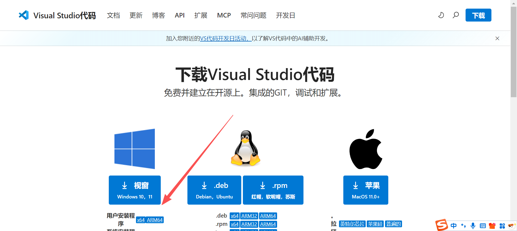This screenshot has height=231, width=517.
Task: Click the Sogou S input method logo
Action: (x=442, y=225)
